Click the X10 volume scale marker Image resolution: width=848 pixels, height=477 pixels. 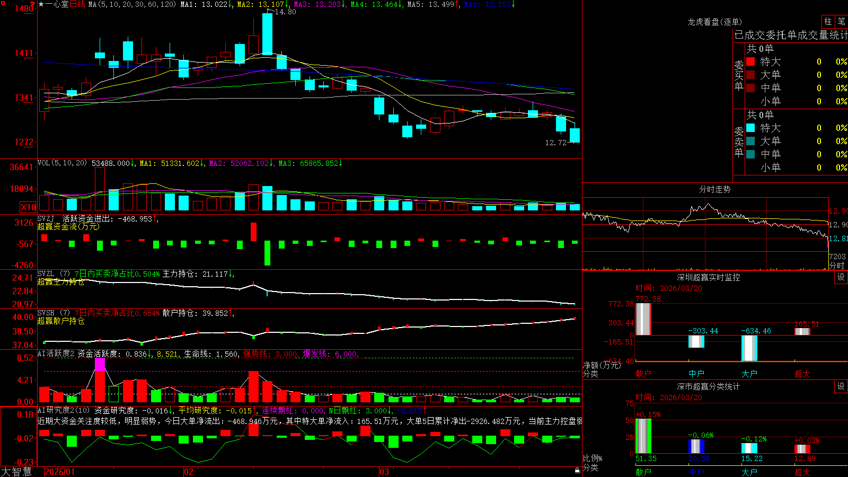(x=28, y=207)
